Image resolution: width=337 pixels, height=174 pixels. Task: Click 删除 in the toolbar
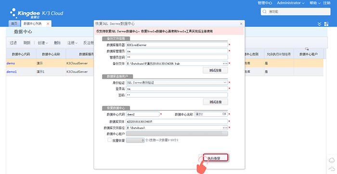point(57,43)
